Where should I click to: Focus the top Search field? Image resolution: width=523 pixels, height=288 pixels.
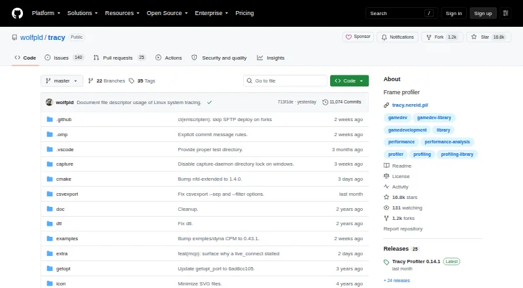(x=401, y=13)
